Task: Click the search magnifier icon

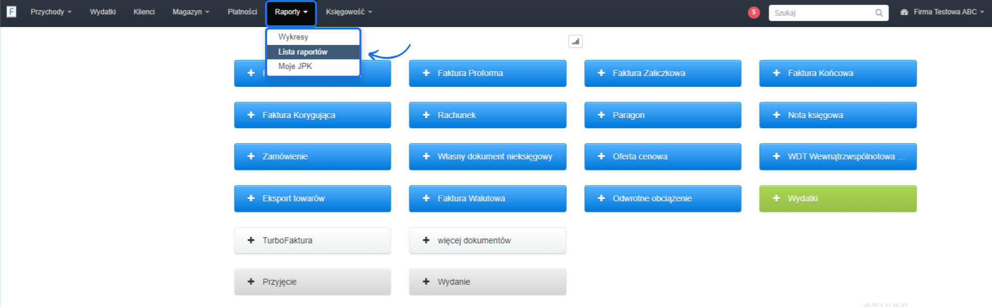Action: 879,13
